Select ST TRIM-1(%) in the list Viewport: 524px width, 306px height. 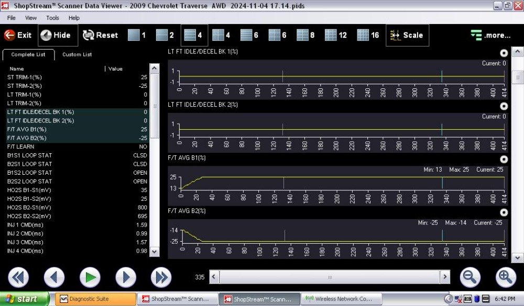click(77, 77)
